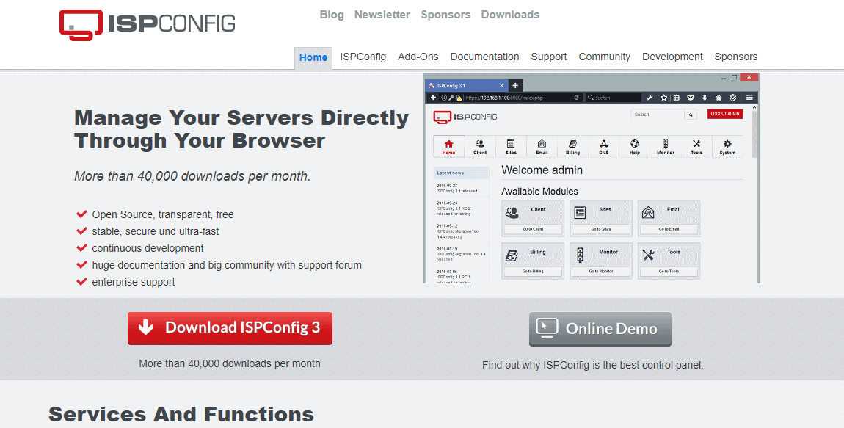The width and height of the screenshot is (844, 428).
Task: Click the 2016-09-23 news entry
Action: [455, 208]
